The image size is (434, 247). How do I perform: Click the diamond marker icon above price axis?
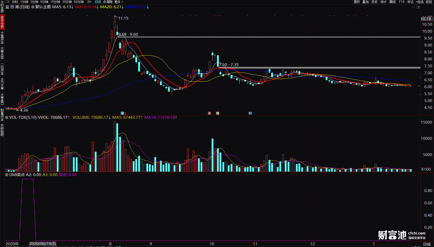point(413,7)
